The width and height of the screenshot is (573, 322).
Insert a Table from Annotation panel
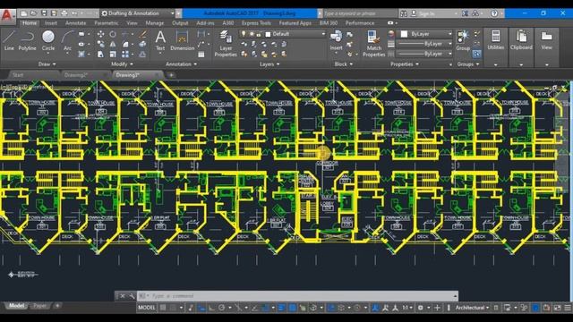201,55
